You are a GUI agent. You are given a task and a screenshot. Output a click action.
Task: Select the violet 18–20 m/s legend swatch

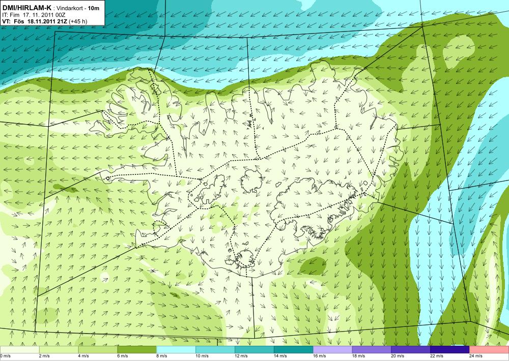[x=372, y=350]
